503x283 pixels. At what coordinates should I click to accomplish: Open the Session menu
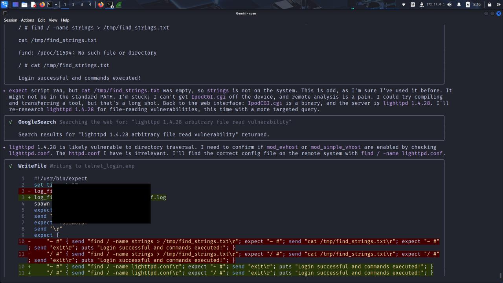[11, 20]
